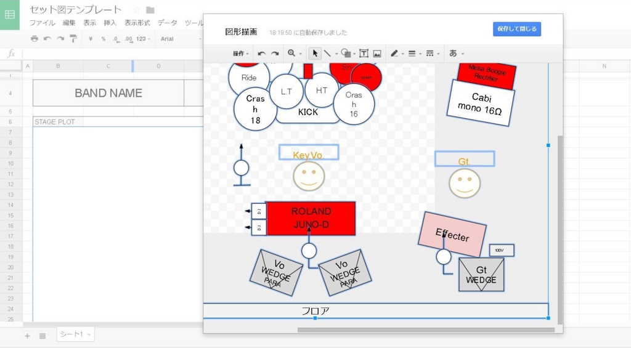Choose the select arrow tool
631x348 pixels.
[x=315, y=53]
